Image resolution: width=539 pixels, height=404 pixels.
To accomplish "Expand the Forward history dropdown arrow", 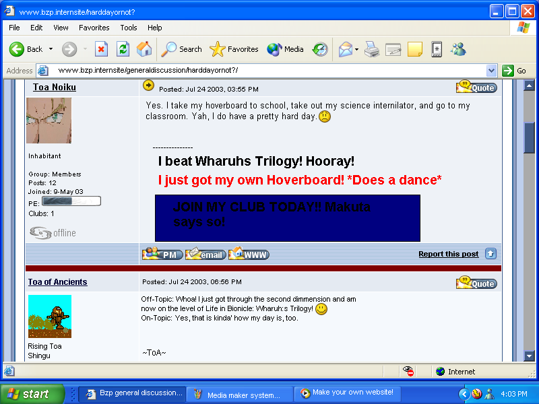I will [85, 49].
